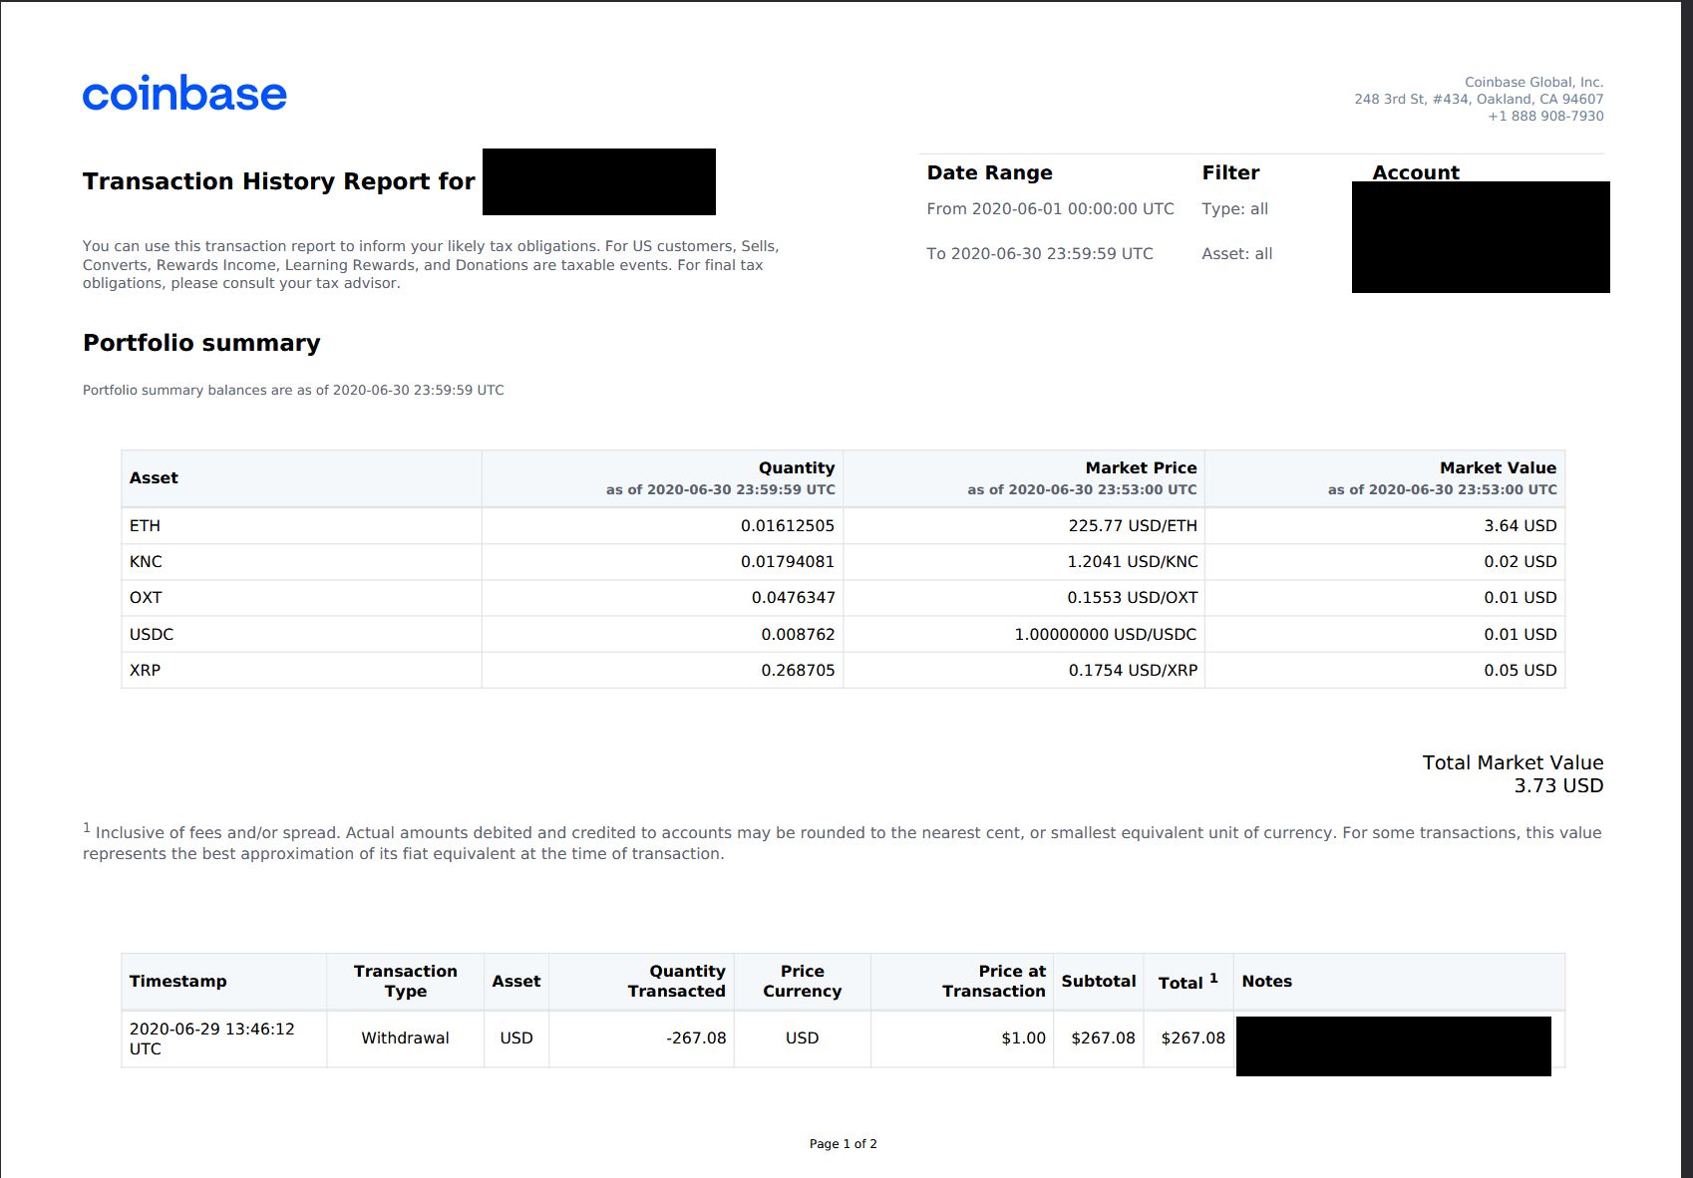Click the 0.1754 USD/XRP market price
The width and height of the screenshot is (1693, 1178).
point(1134,671)
